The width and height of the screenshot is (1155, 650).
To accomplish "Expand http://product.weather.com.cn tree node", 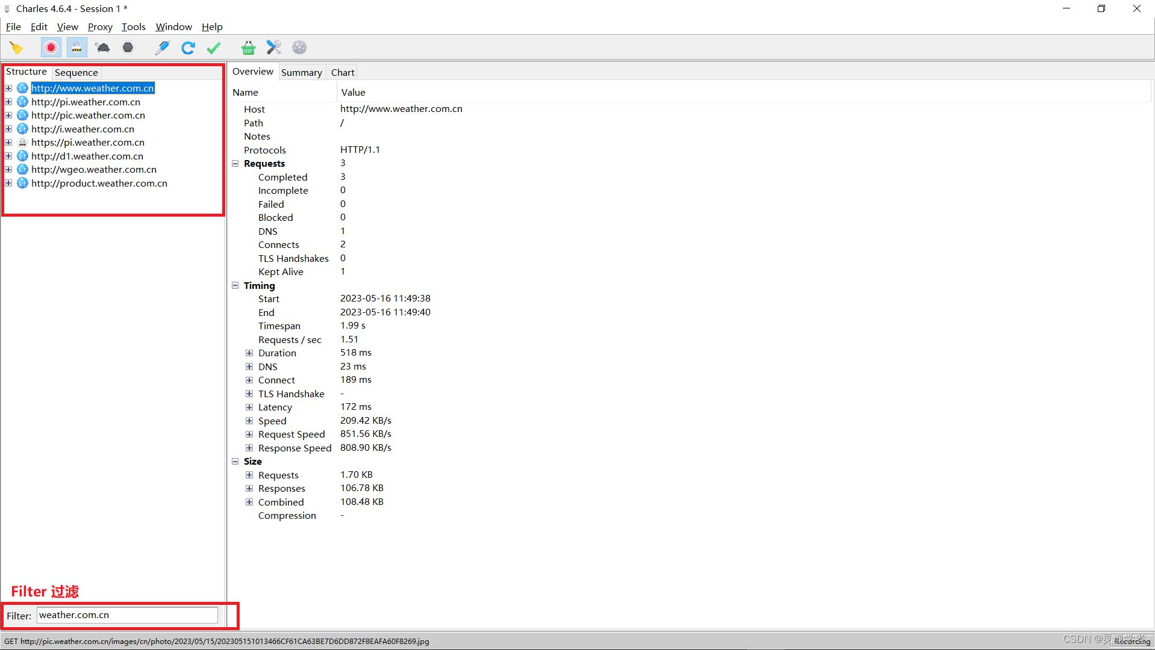I will pyautogui.click(x=8, y=183).
